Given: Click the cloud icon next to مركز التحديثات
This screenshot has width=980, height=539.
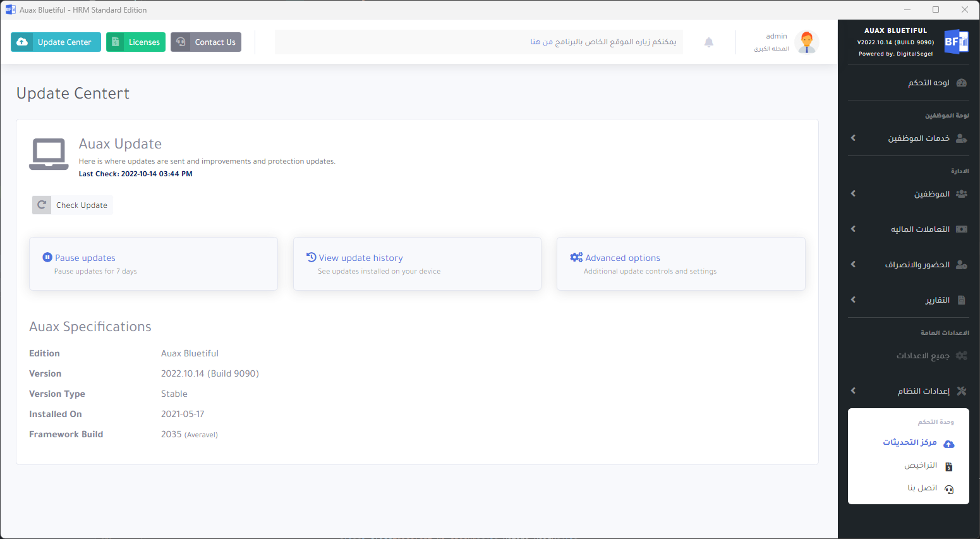Looking at the screenshot, I should [x=948, y=444].
